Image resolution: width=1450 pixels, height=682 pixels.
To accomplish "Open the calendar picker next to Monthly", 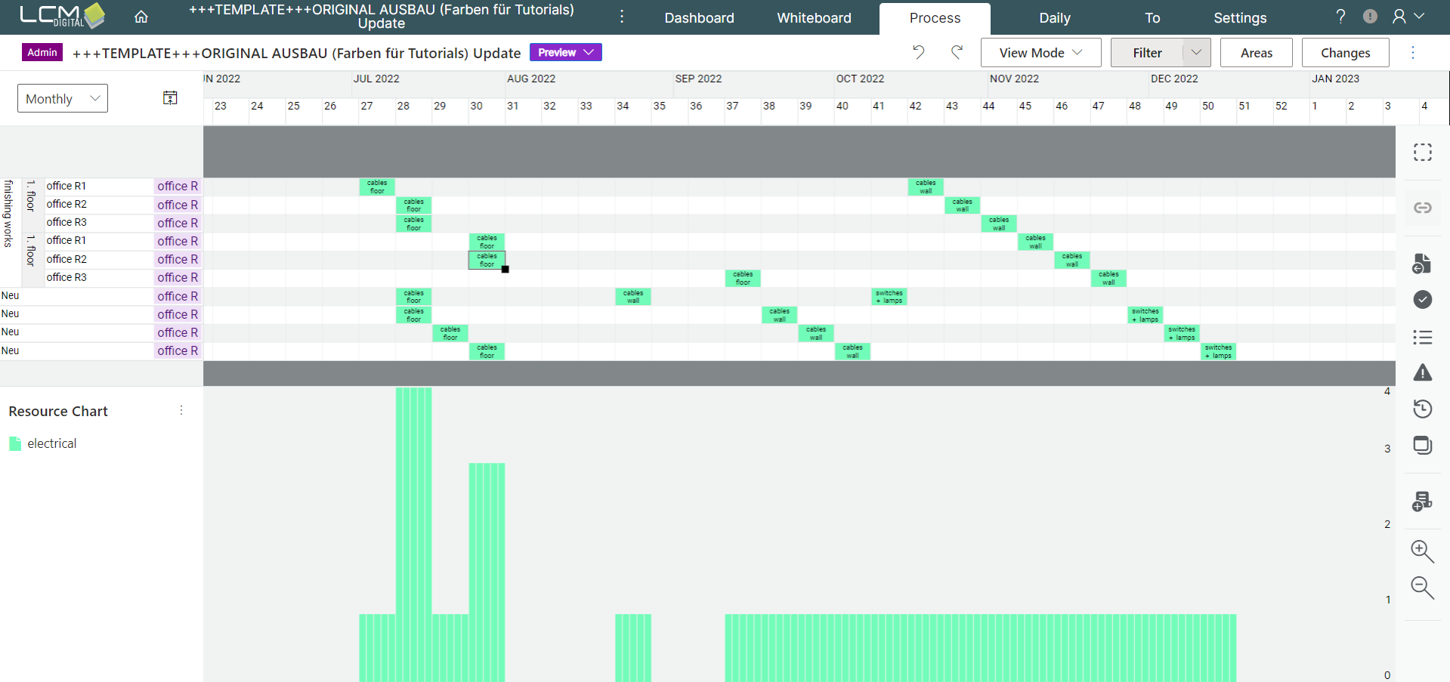I will [170, 97].
